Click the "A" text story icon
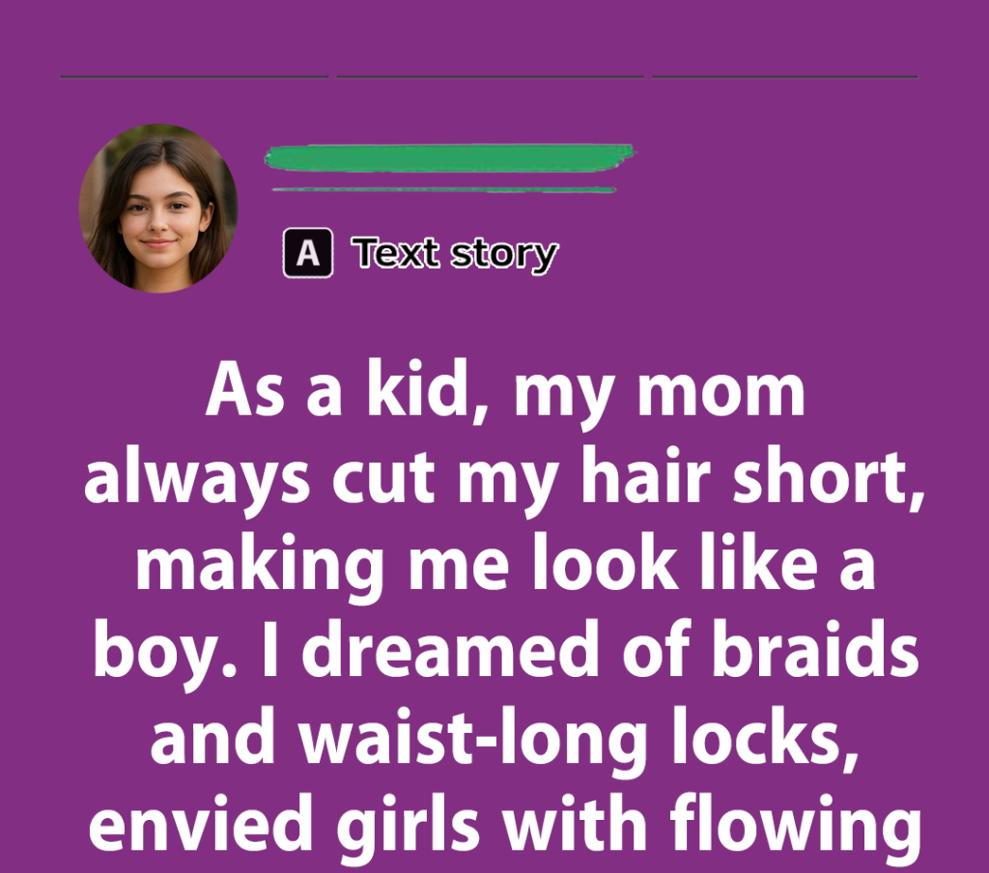Image resolution: width=989 pixels, height=873 pixels. 308,253
